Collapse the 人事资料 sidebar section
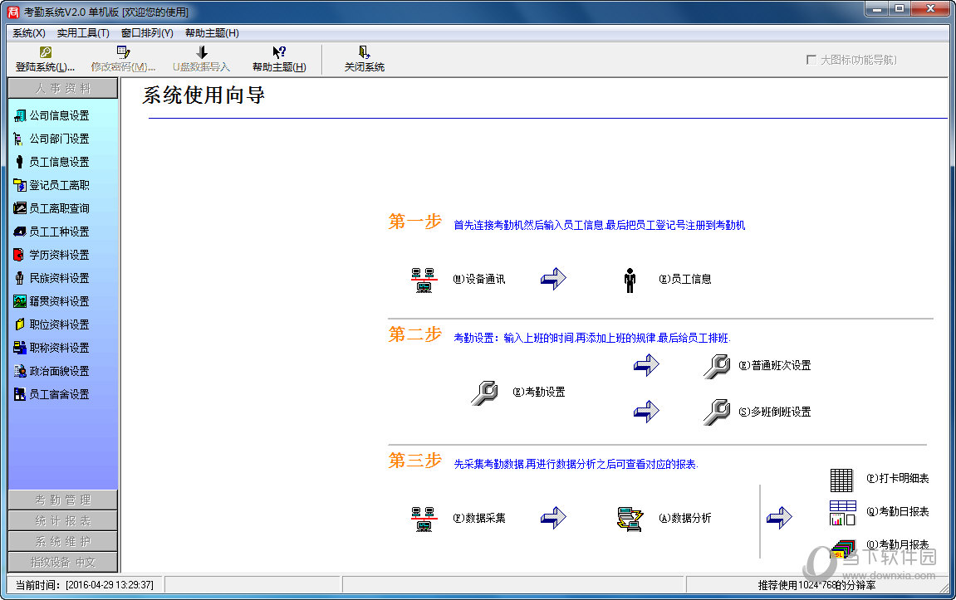This screenshot has width=956, height=600. (x=63, y=88)
